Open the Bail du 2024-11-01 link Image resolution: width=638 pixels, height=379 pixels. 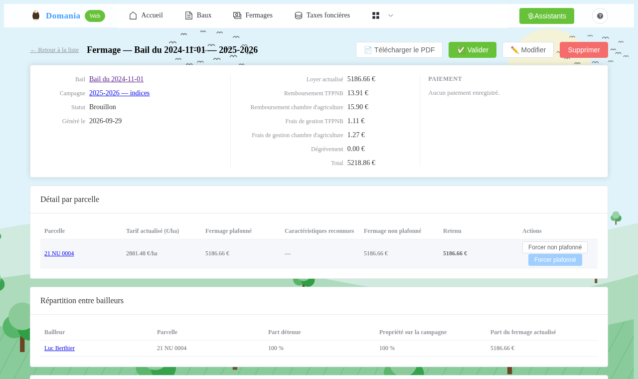click(116, 79)
